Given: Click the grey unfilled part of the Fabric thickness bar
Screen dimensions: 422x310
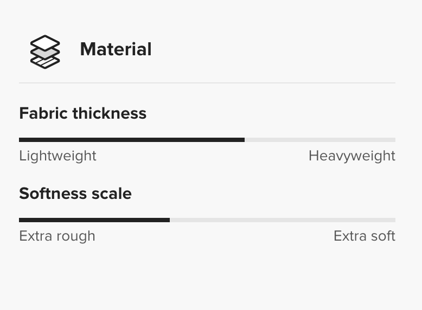Looking at the screenshot, I should [320, 140].
